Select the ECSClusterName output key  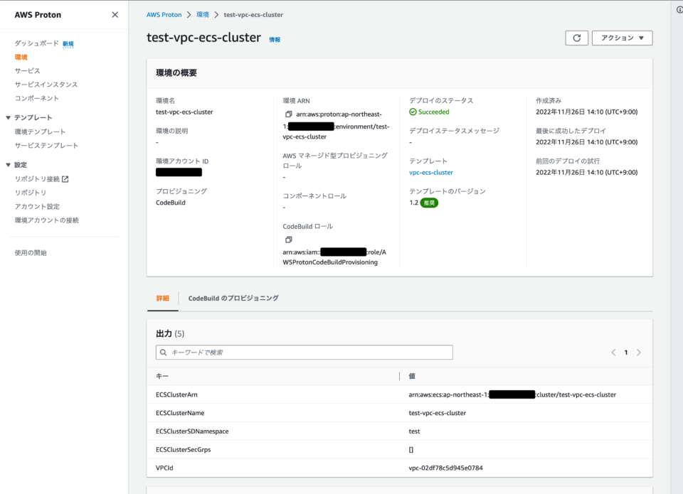point(180,412)
